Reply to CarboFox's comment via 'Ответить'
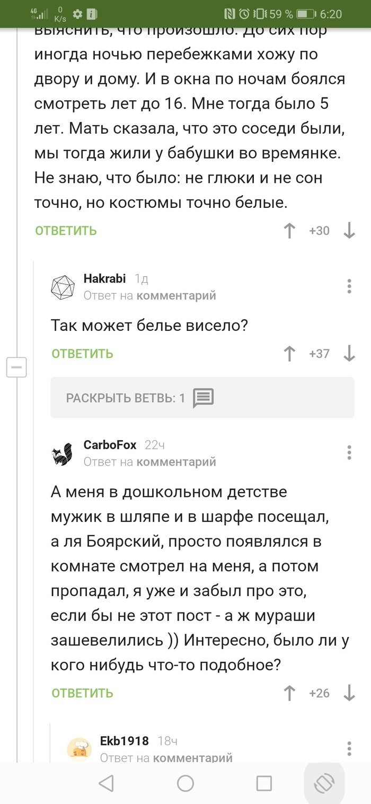The width and height of the screenshot is (371, 804). coord(82,693)
